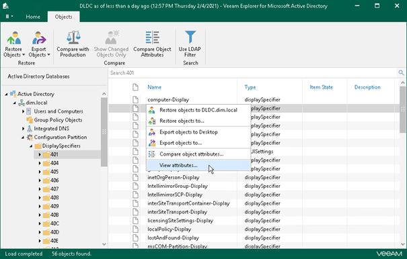Click the Export objects to Desktop menu icon
407x259 pixels.
(152, 132)
